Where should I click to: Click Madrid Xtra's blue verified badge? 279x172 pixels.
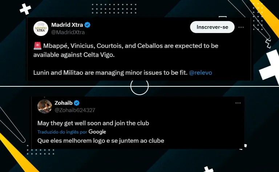click(87, 25)
